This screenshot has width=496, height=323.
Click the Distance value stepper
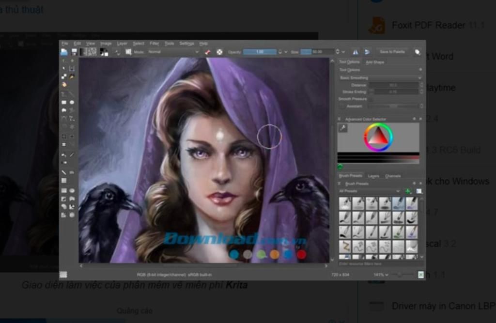421,85
